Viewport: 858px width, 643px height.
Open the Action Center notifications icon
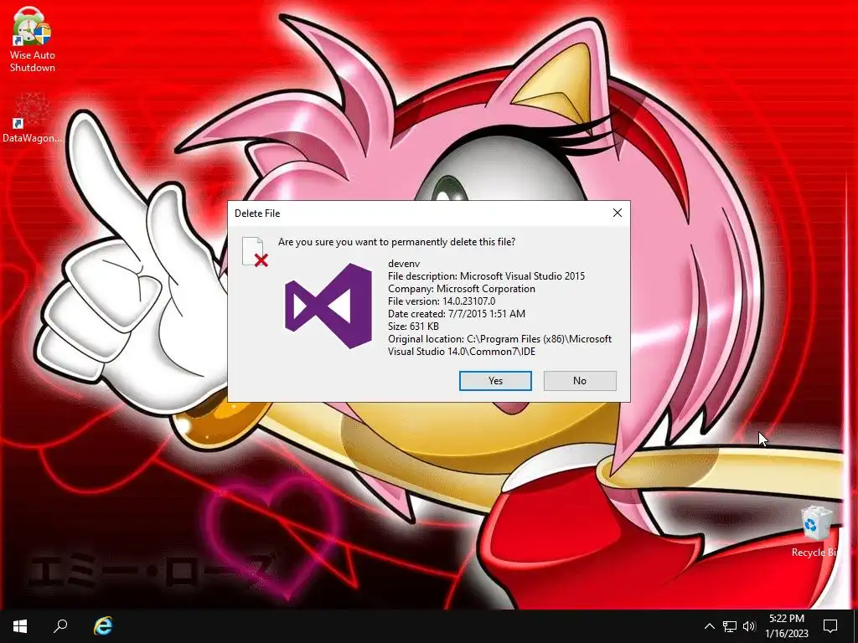click(x=830, y=626)
